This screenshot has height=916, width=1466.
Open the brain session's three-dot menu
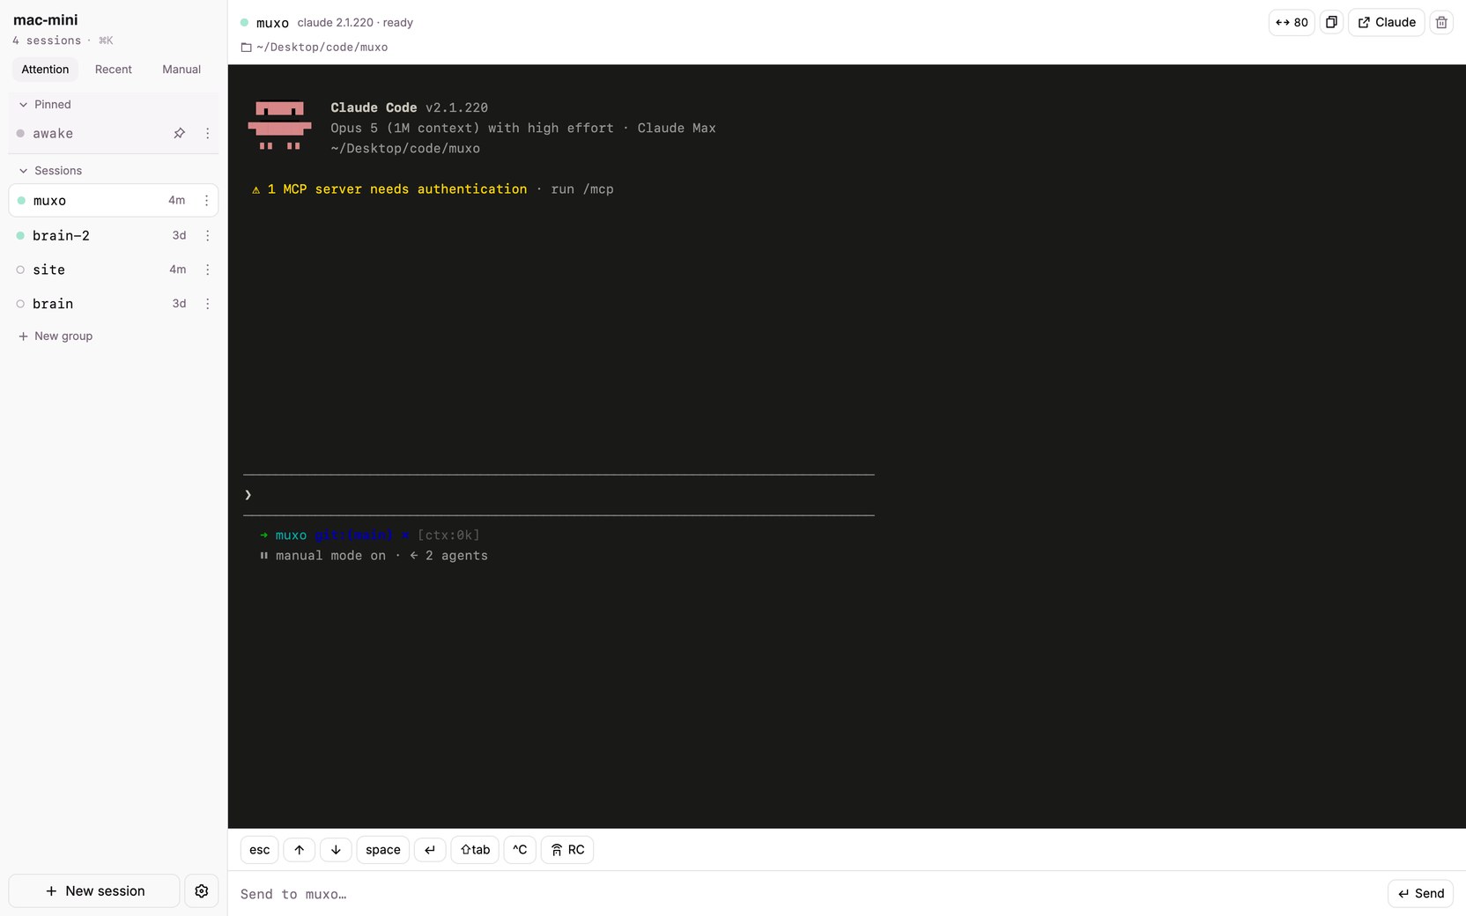(208, 304)
